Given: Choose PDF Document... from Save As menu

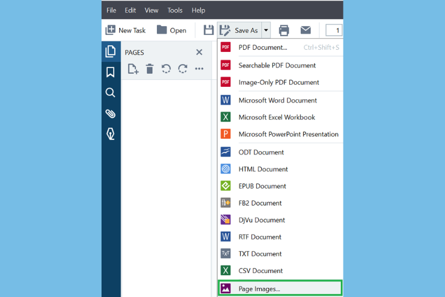Looking at the screenshot, I should (280, 47).
